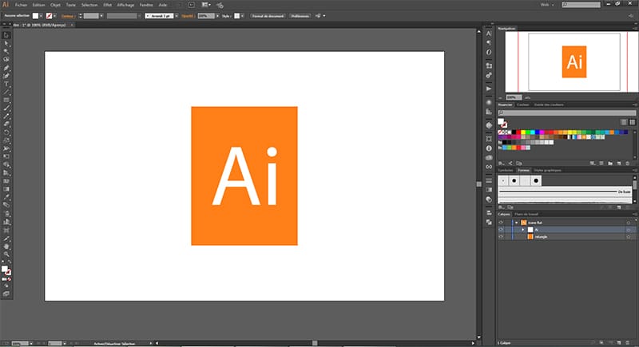Toggle visibility of the Ai sublayer
This screenshot has width=639, height=347.
point(501,230)
